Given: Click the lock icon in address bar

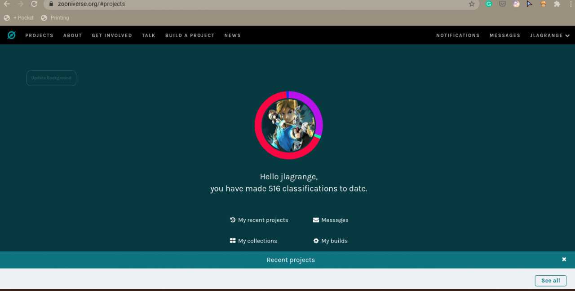Looking at the screenshot, I should 51,4.
